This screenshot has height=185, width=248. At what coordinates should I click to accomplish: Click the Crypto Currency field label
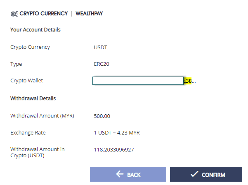tap(30, 47)
